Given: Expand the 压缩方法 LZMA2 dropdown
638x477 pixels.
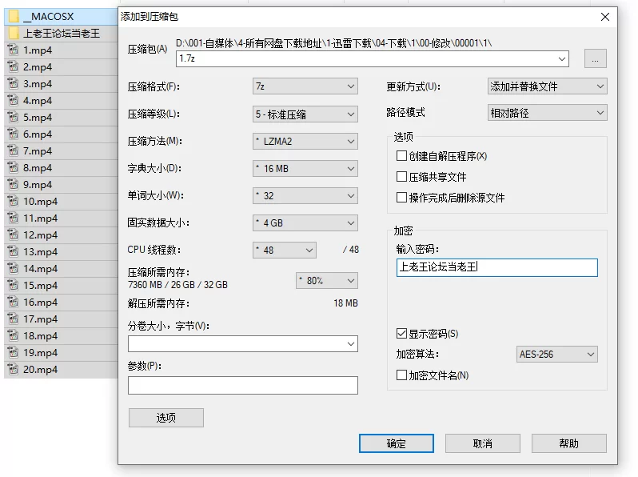Looking at the screenshot, I should (x=305, y=142).
